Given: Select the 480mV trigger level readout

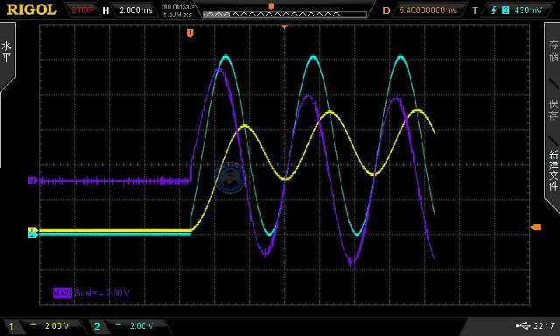Looking at the screenshot, I should tap(528, 10).
